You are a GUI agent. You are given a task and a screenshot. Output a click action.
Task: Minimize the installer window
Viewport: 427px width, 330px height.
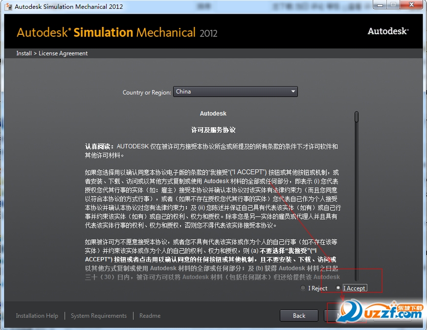tap(380, 5)
